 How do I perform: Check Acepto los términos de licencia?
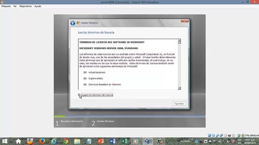coord(79,95)
